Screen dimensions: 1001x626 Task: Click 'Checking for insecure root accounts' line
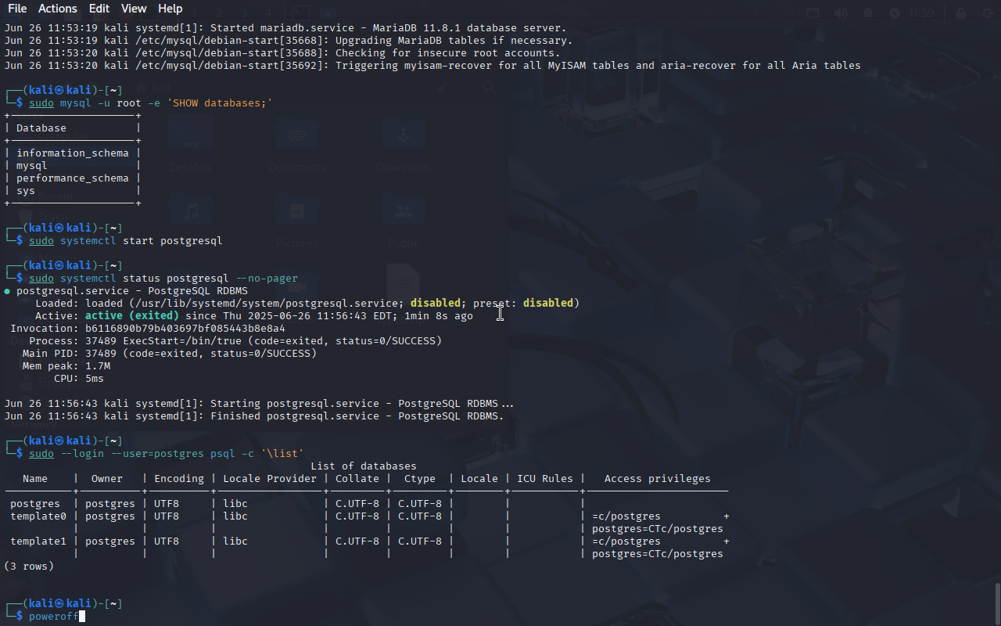[282, 53]
